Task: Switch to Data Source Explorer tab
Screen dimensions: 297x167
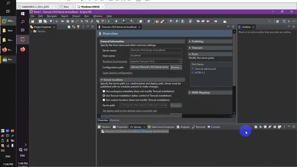Action: point(161,127)
